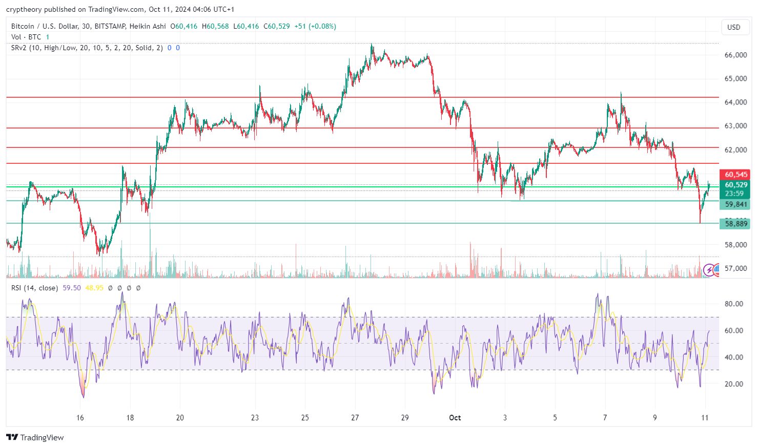
Task: Click the 57,000 price axis label
Action: (735, 268)
